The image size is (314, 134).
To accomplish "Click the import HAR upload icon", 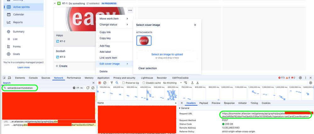I will pos(192,83).
